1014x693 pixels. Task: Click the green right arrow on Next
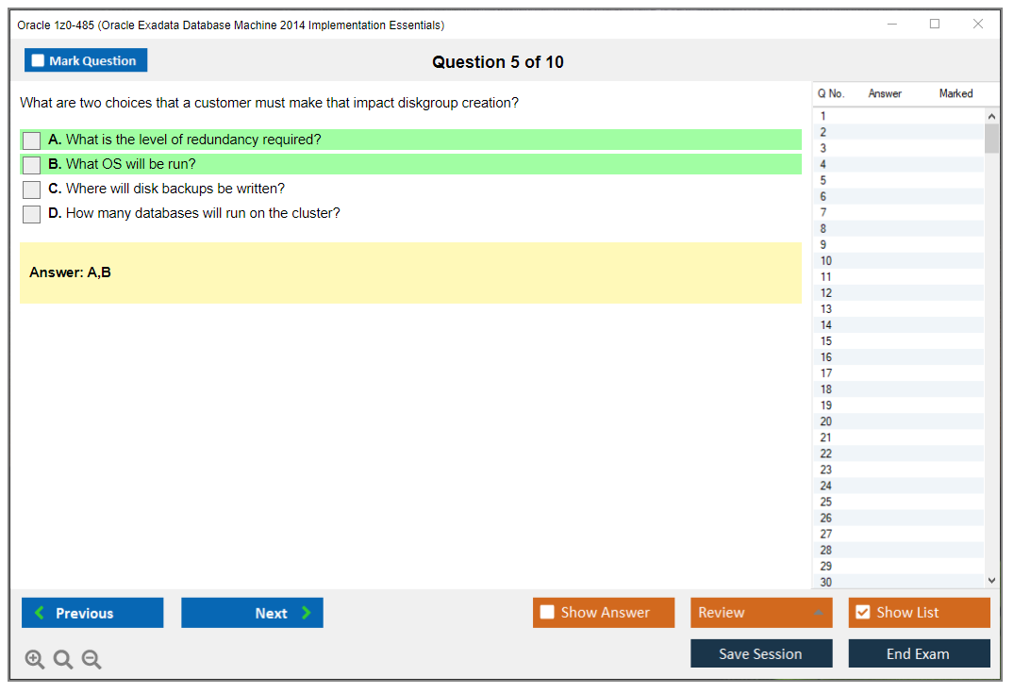click(x=306, y=613)
